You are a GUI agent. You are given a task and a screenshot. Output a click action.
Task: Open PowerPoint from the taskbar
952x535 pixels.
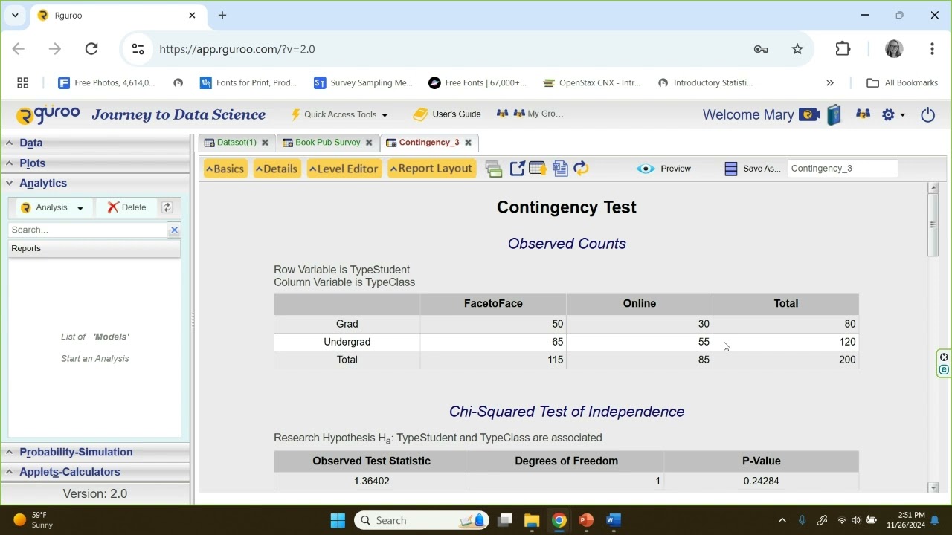586,520
